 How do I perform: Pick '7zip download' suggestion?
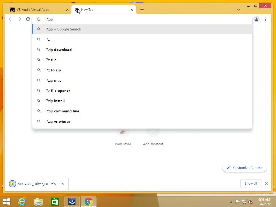[x=142, y=50]
